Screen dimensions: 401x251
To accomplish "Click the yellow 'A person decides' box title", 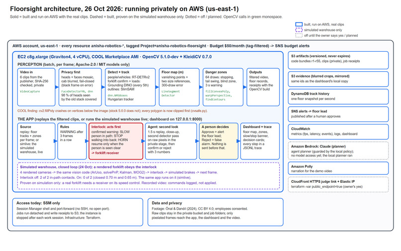I will [215, 127].
